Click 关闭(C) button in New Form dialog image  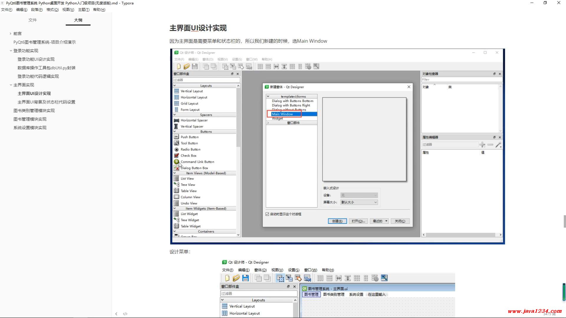click(x=400, y=221)
